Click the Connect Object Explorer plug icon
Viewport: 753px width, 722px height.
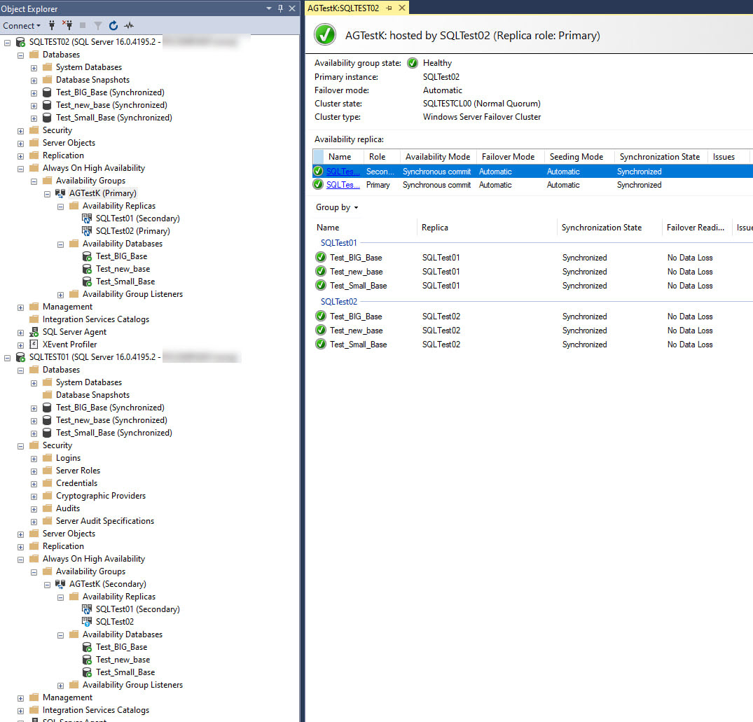click(52, 25)
